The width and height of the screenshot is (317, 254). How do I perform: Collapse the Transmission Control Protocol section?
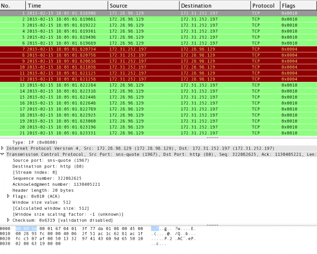click(x=3, y=154)
